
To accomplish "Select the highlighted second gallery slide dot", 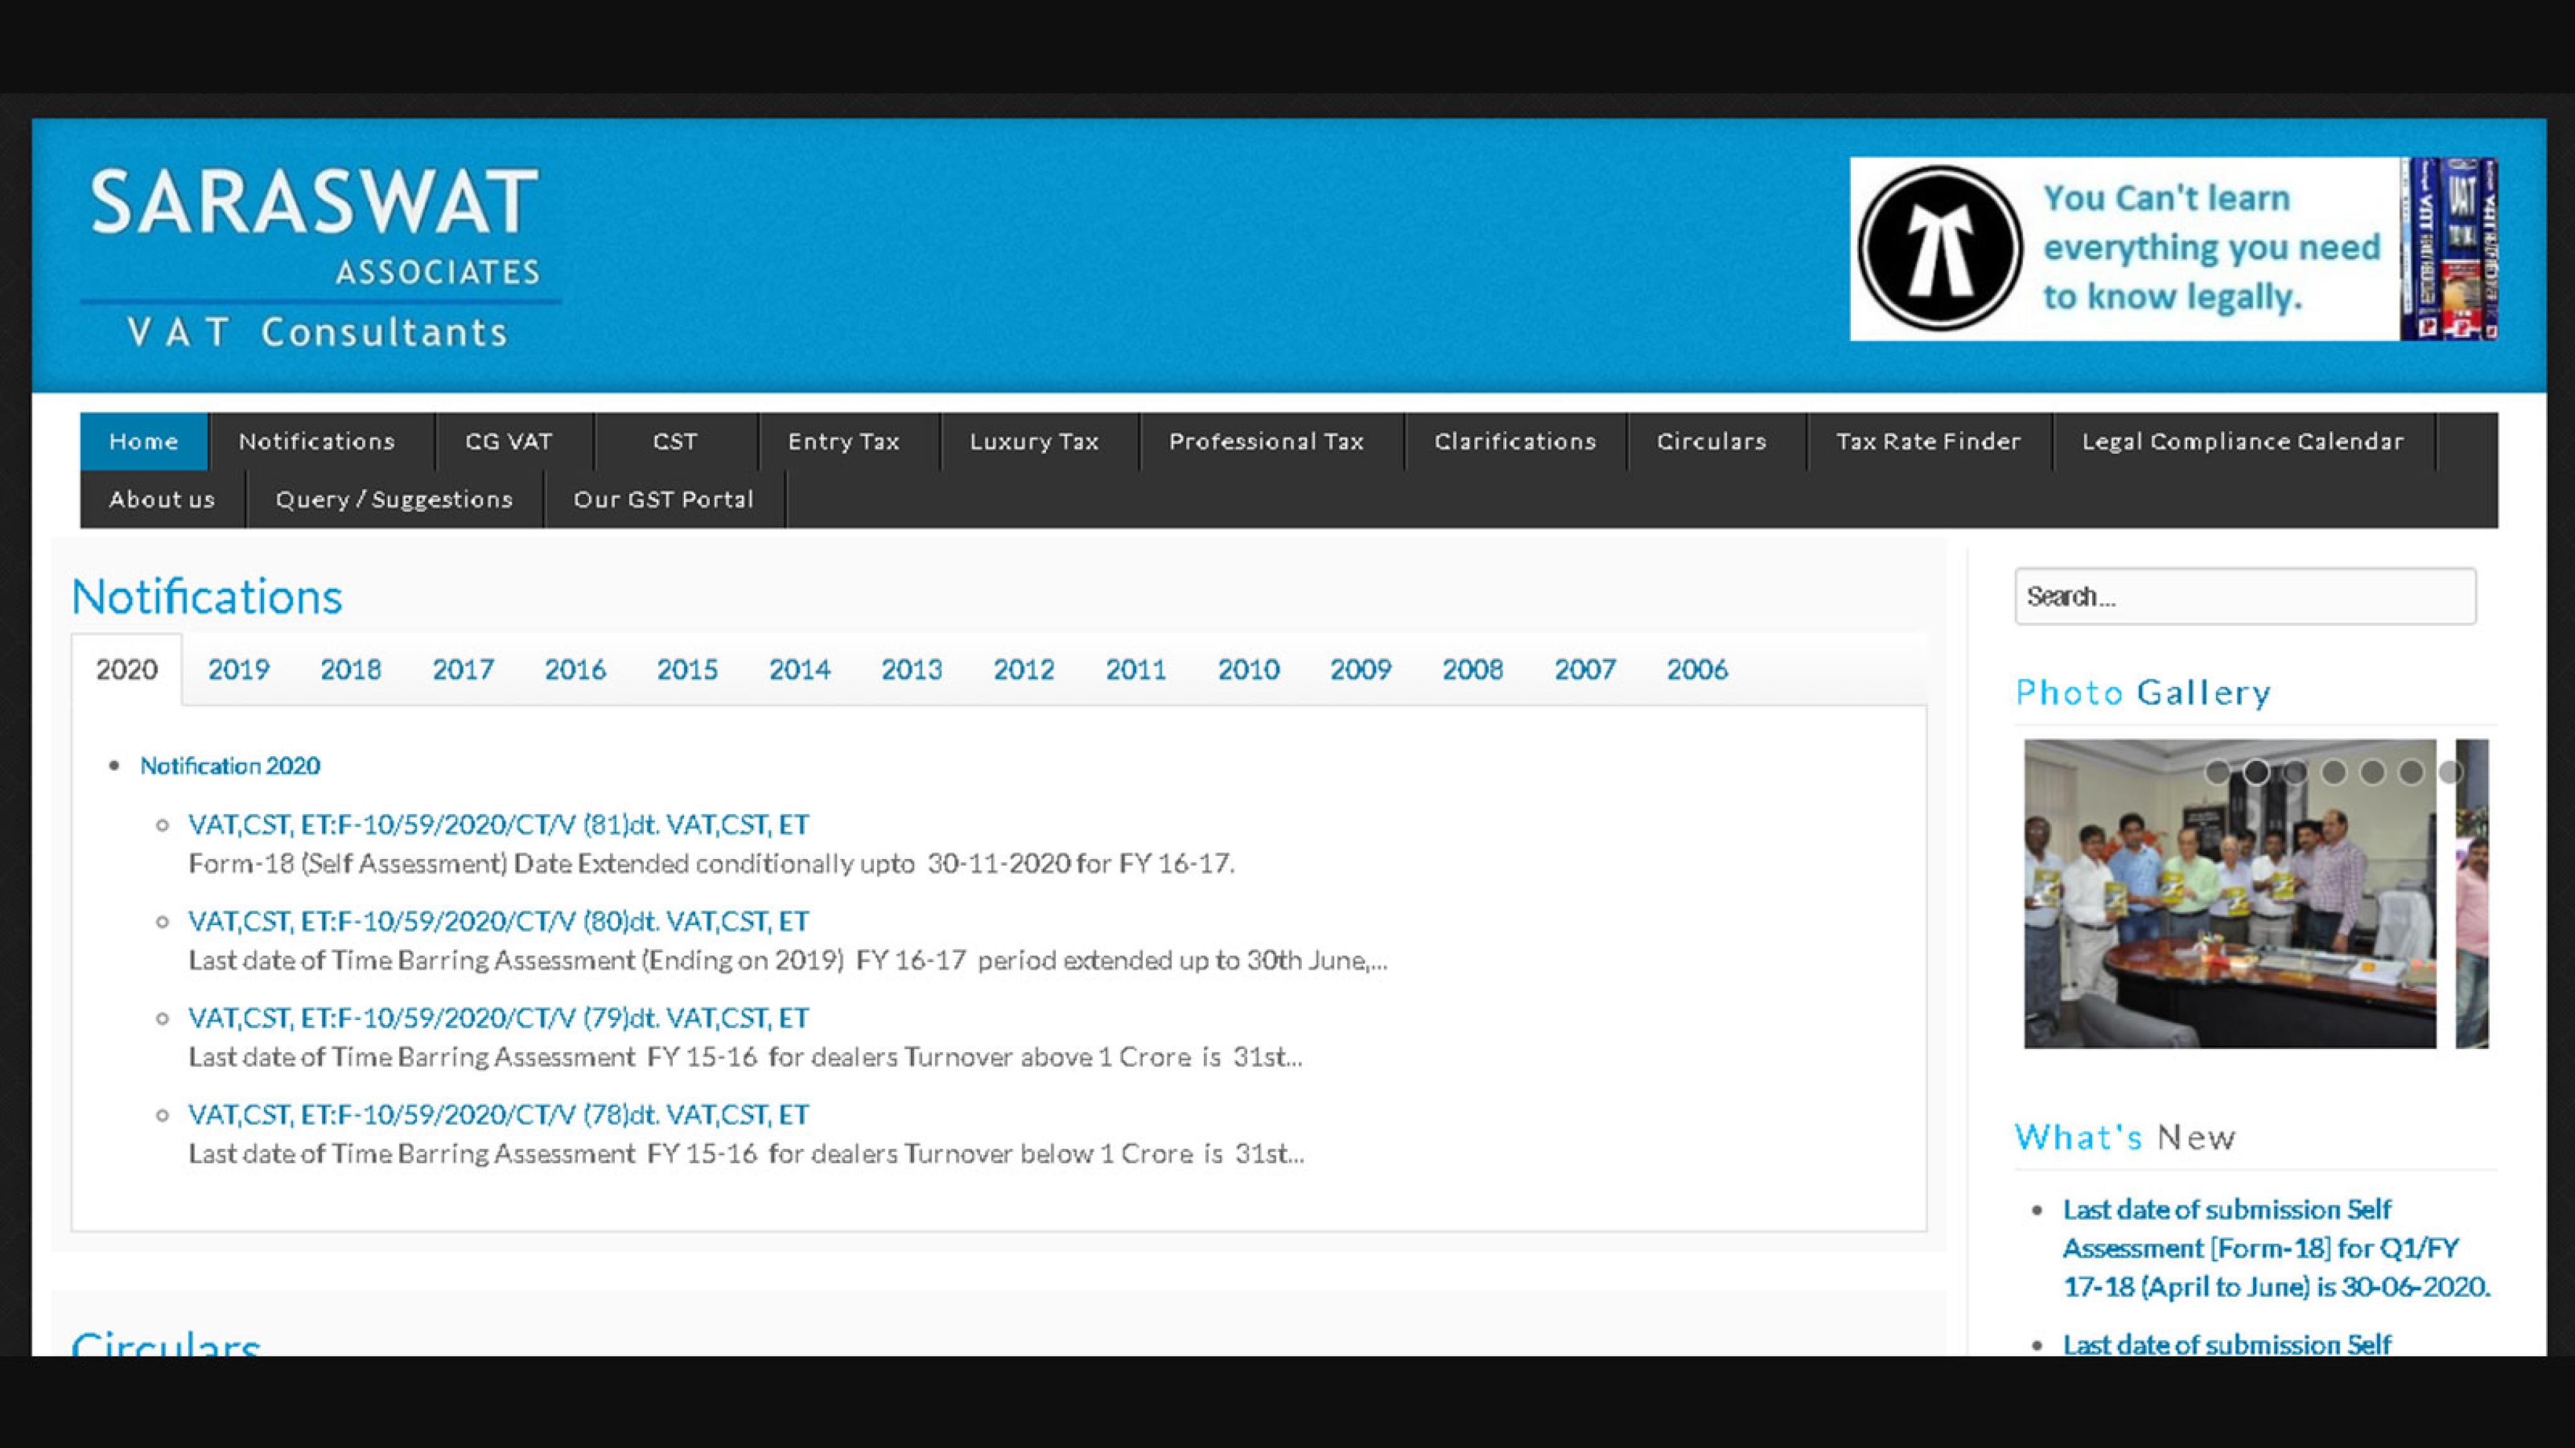I will (x=2256, y=772).
